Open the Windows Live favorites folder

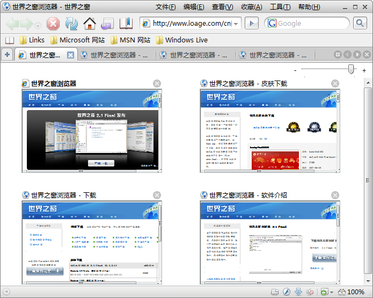182,40
